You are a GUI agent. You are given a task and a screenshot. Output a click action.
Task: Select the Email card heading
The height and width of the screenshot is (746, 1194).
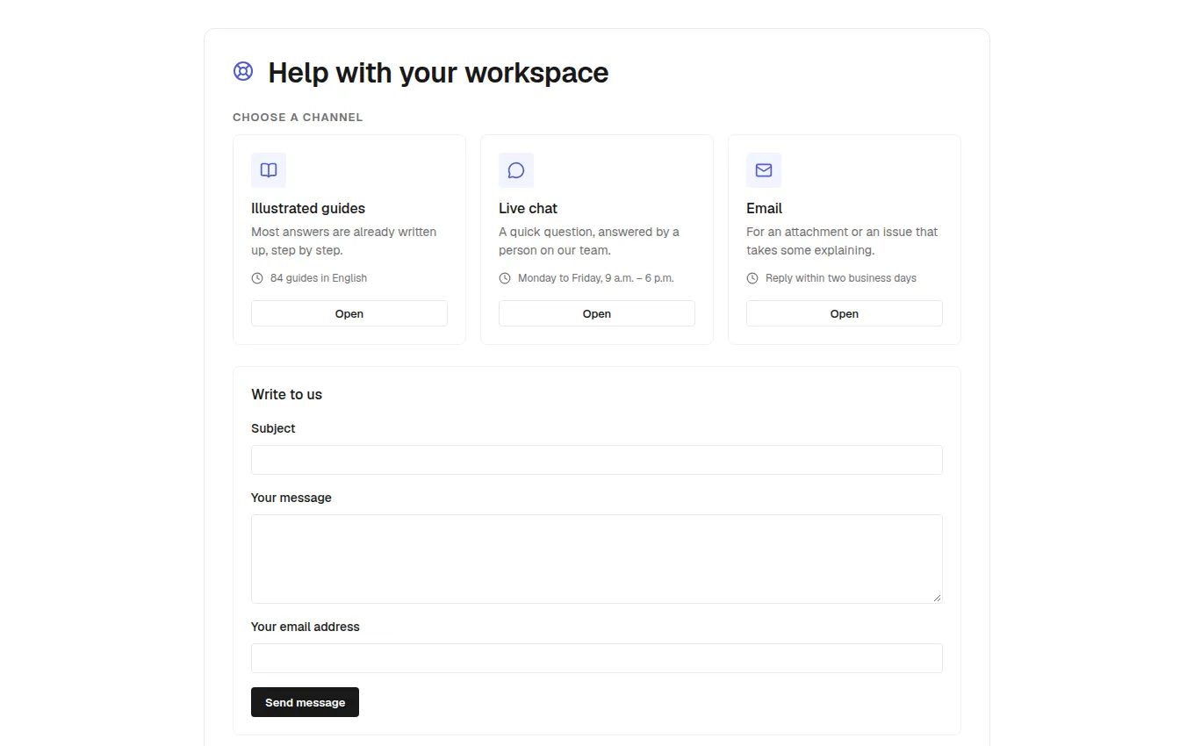(764, 208)
